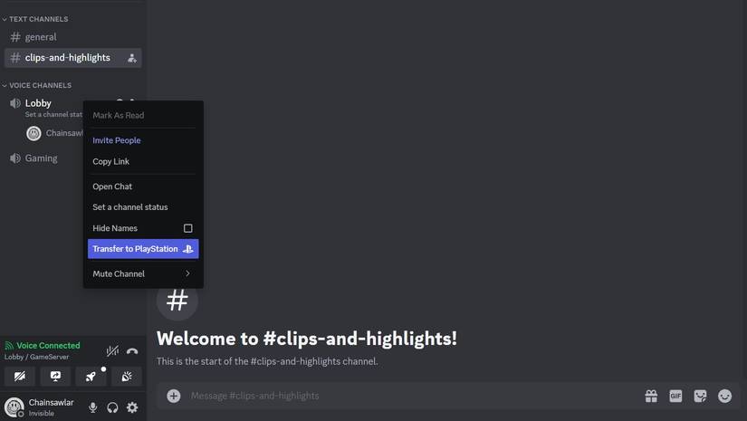Open the sticker picker icon

[x=700, y=396]
